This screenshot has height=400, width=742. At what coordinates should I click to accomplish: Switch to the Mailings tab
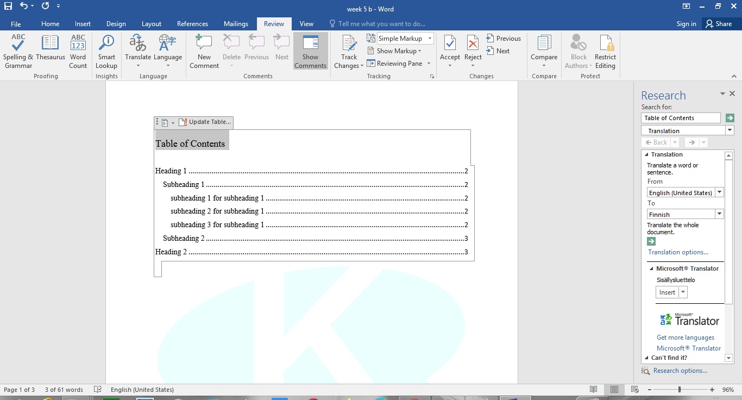[236, 24]
